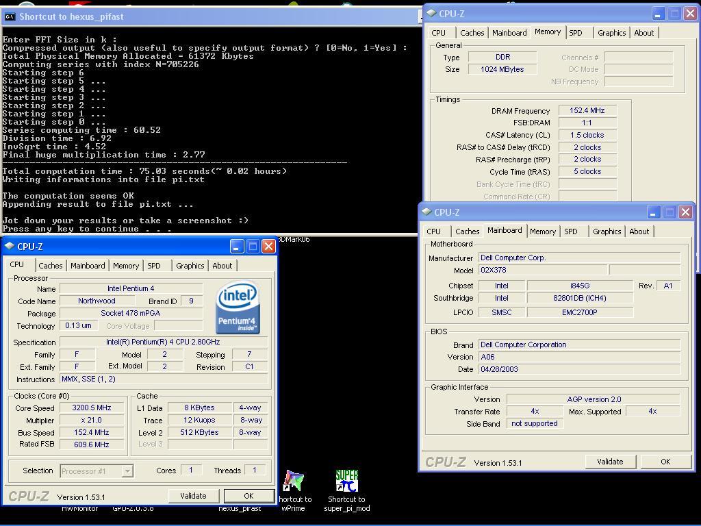Viewport: 701px width, 526px height.
Task: Switch to About tab in CPU window
Action: (222, 266)
